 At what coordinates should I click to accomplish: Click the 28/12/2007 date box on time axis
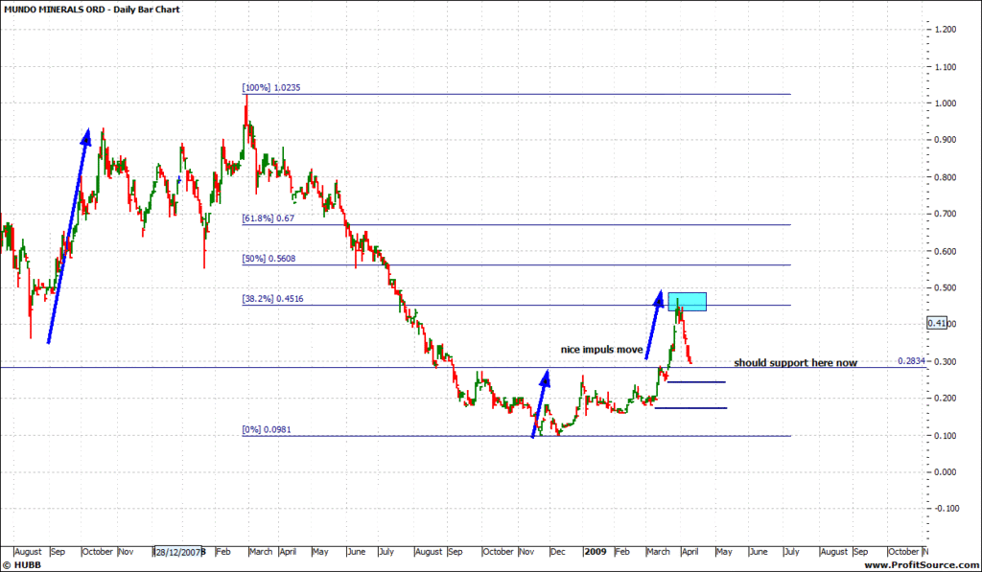tap(178, 552)
